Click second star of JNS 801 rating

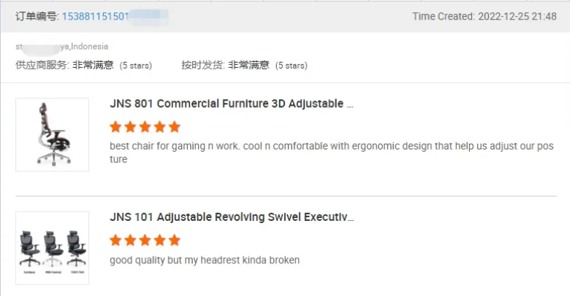tap(130, 127)
